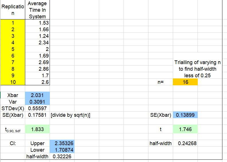The image size is (227, 162).
Task: Click the 'CI:' label cell
Action: click(13, 143)
